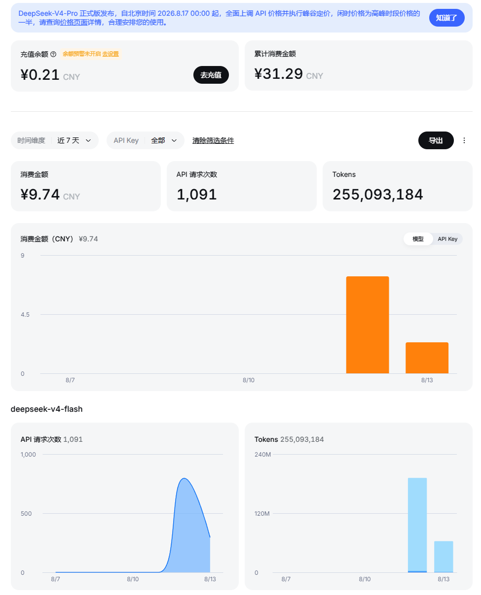Select the shorter orange bar at 8/13
The image size is (481, 595).
427,358
